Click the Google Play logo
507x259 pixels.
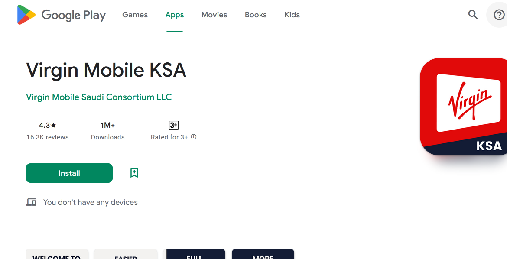pos(62,15)
